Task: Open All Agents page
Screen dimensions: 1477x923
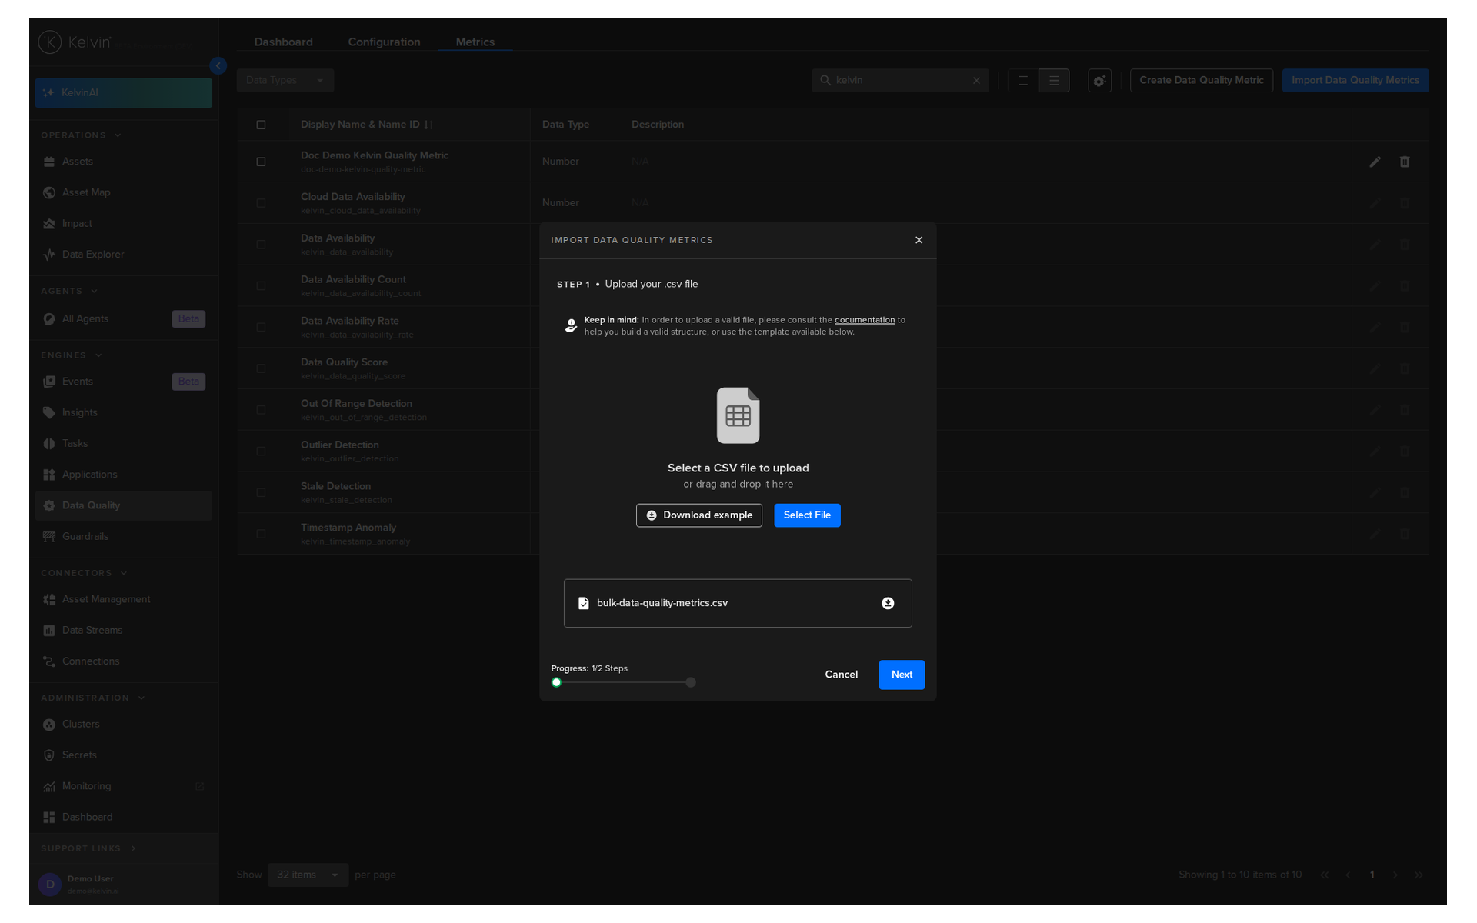Action: coord(123,319)
